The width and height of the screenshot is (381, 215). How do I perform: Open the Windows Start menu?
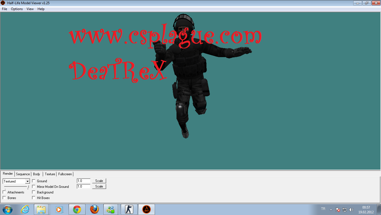point(7,209)
